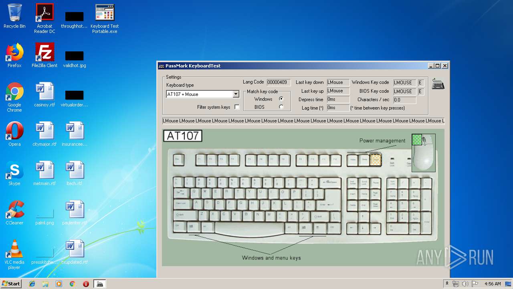Click the KeyboardTest taskbar button
The image size is (513, 289).
99,284
